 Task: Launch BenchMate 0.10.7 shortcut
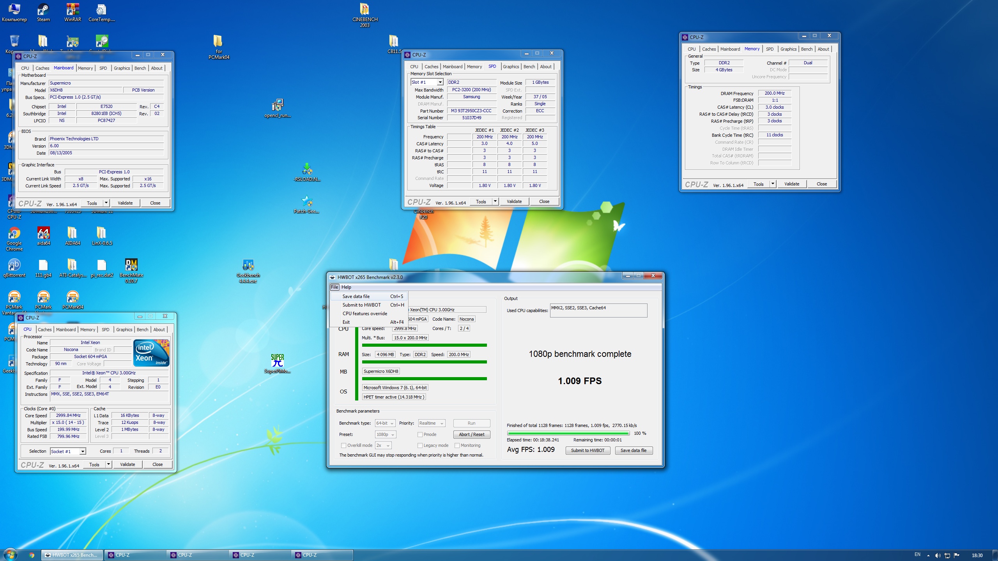click(x=131, y=271)
